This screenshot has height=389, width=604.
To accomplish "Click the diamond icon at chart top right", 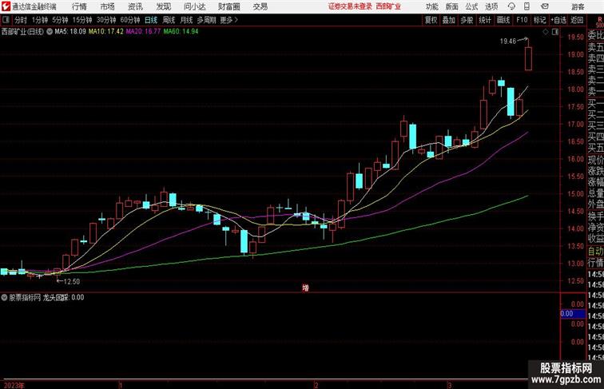I will tap(546, 32).
